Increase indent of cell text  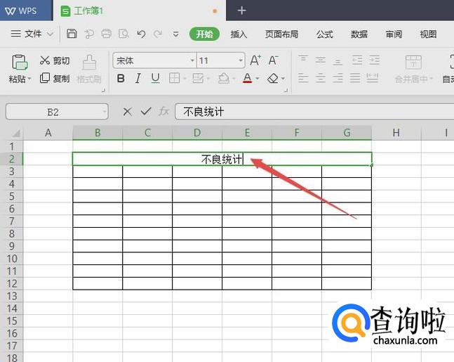[375, 60]
